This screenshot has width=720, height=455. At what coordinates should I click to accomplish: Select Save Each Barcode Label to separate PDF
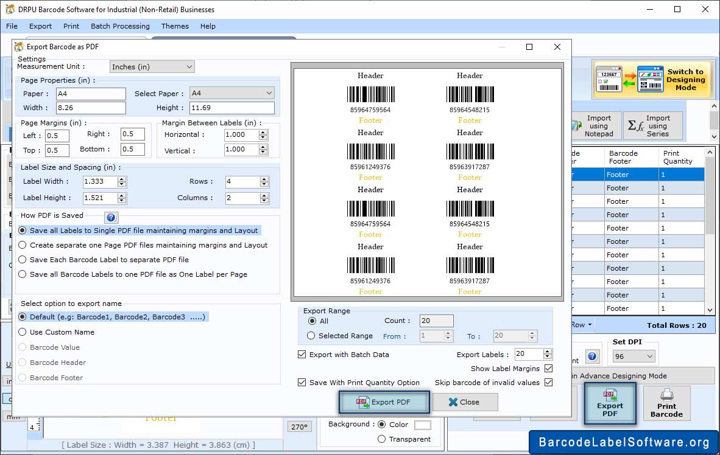point(22,260)
